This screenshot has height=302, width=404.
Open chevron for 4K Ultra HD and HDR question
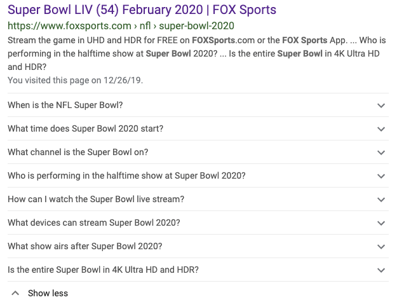pos(381,270)
